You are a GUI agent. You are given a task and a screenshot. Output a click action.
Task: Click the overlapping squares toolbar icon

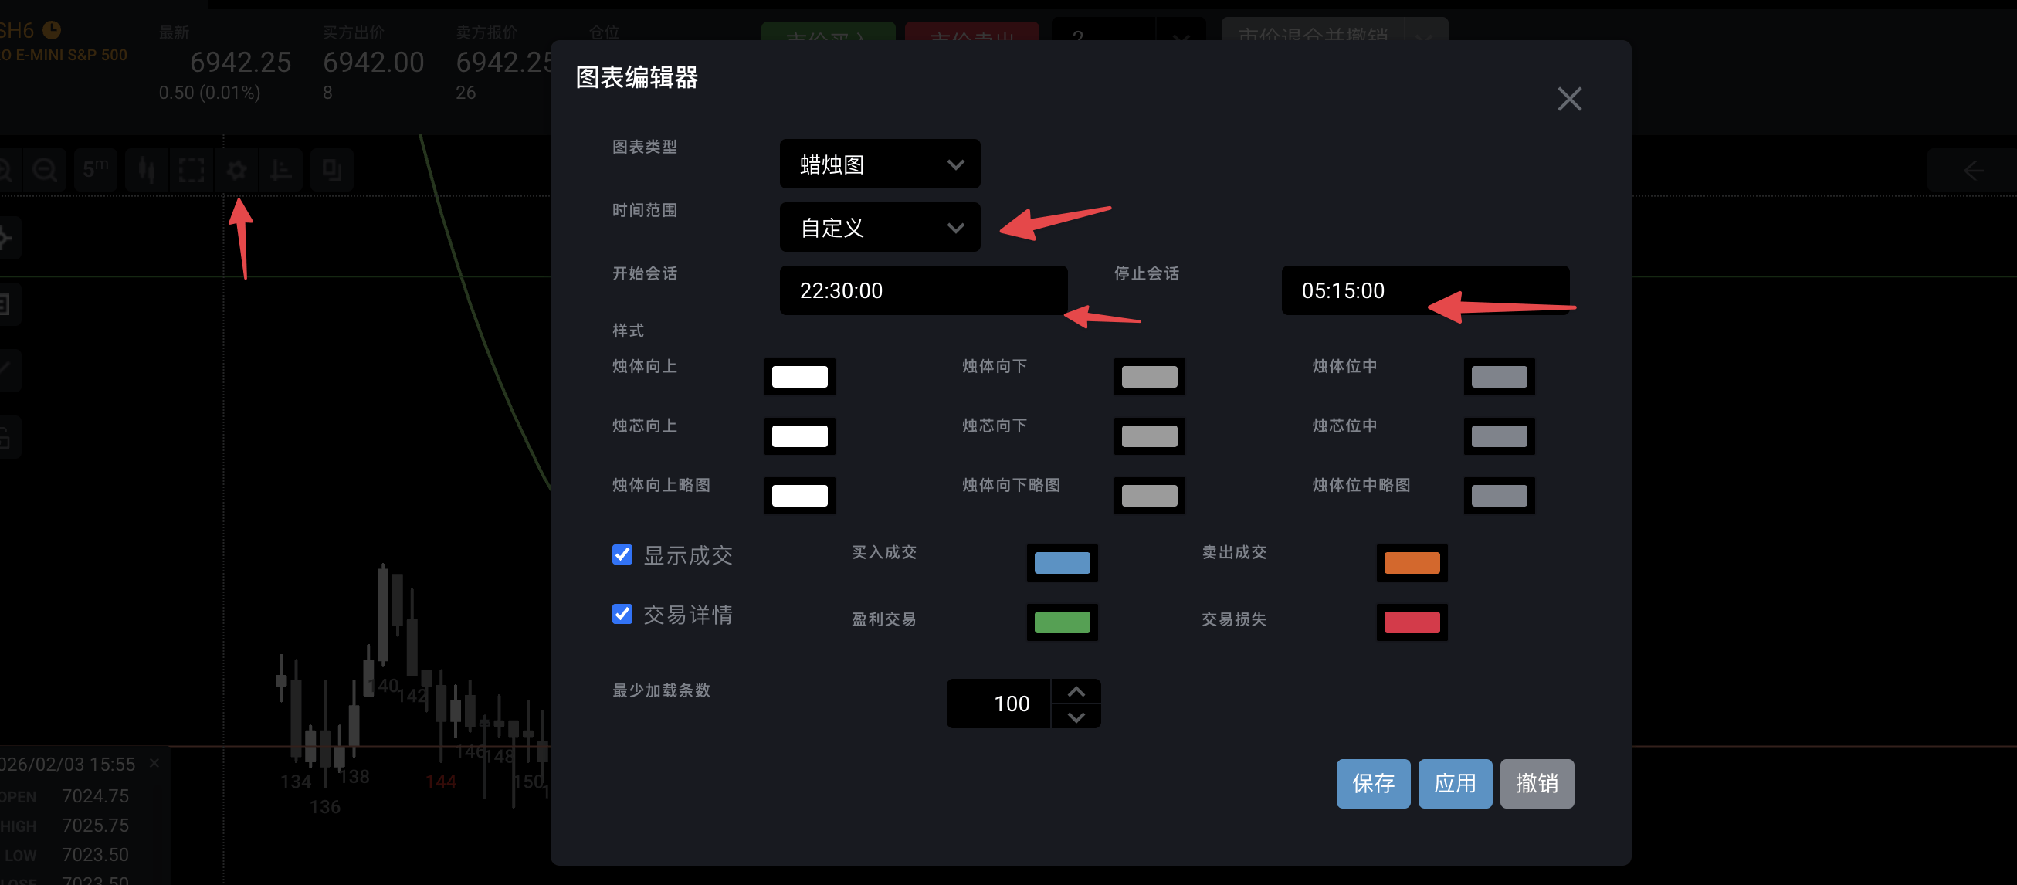(x=331, y=169)
